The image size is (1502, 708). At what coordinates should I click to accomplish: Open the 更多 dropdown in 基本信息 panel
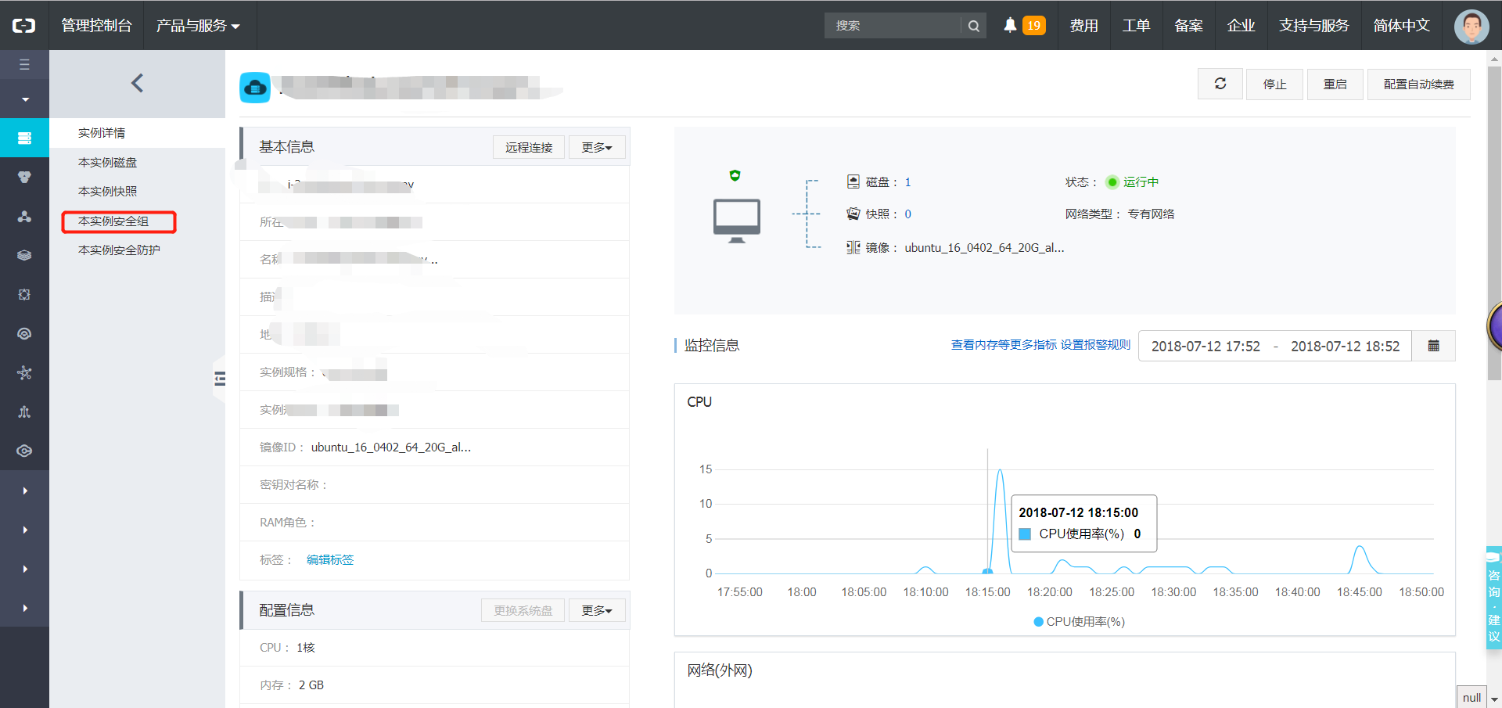[x=596, y=146]
